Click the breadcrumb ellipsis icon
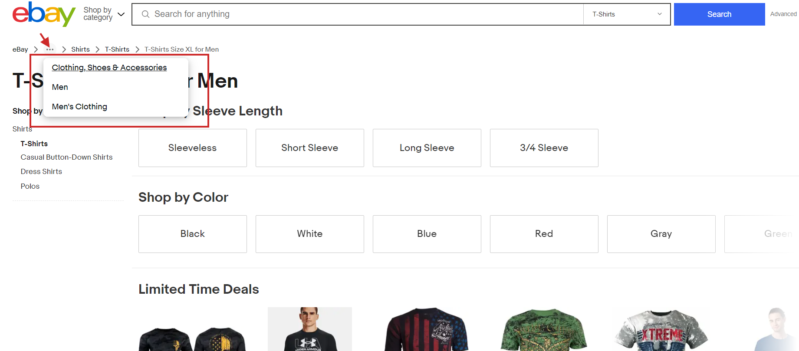799x351 pixels. [x=50, y=49]
